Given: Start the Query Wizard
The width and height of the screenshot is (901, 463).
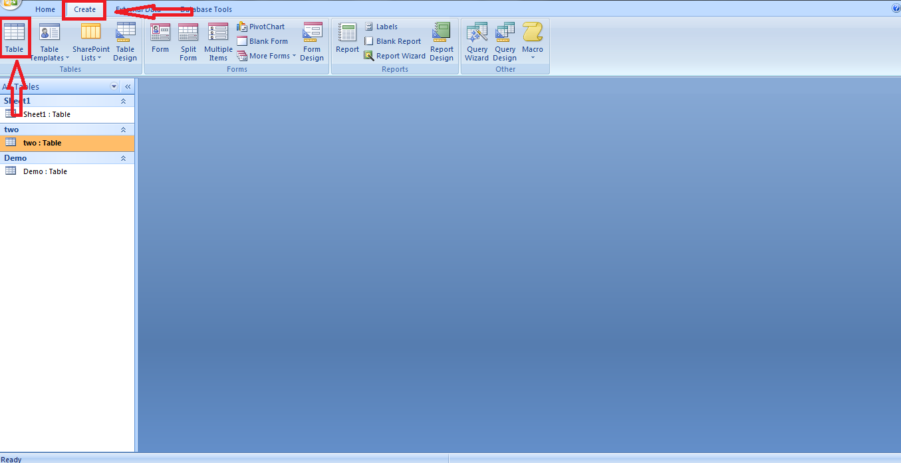Looking at the screenshot, I should pos(477,42).
